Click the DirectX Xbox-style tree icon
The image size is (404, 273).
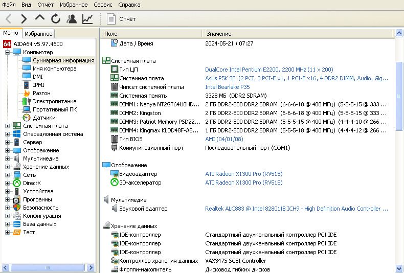click(17, 183)
